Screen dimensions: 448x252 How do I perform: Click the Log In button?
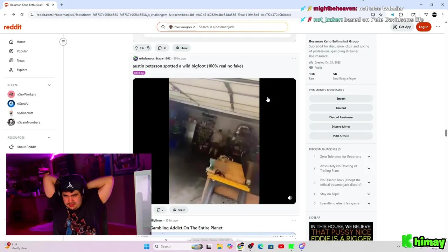[x=423, y=27]
